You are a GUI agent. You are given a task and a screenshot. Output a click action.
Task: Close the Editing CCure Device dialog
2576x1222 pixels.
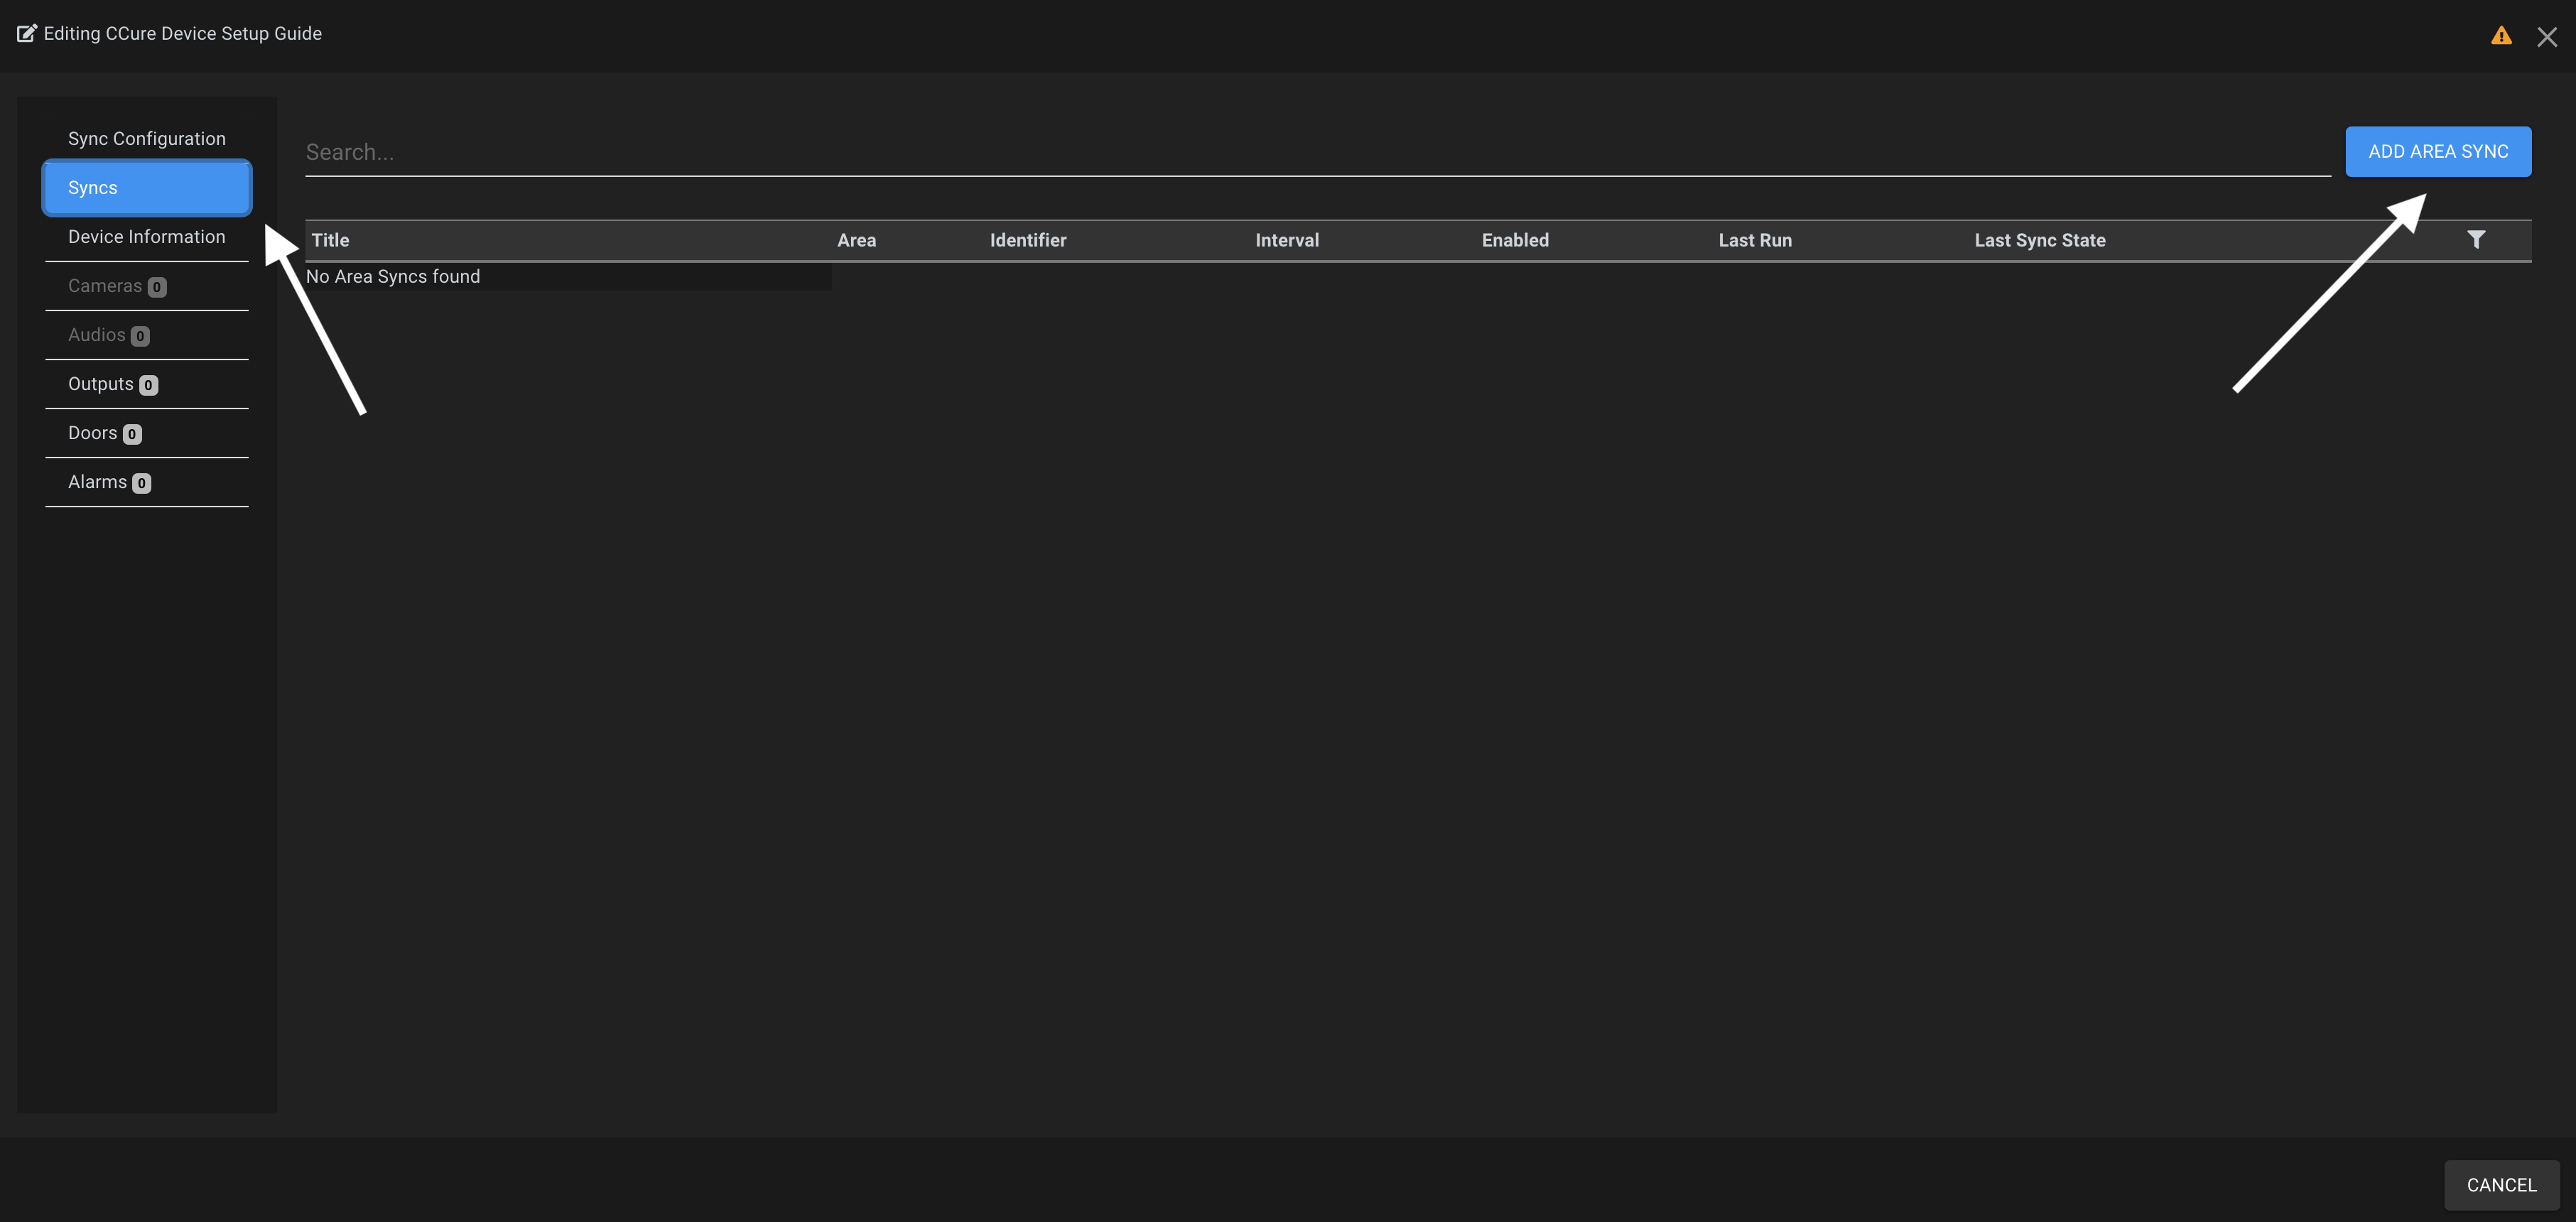coord(2547,37)
